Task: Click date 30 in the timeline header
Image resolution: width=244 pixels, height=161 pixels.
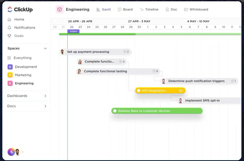Action: click(x=139, y=27)
